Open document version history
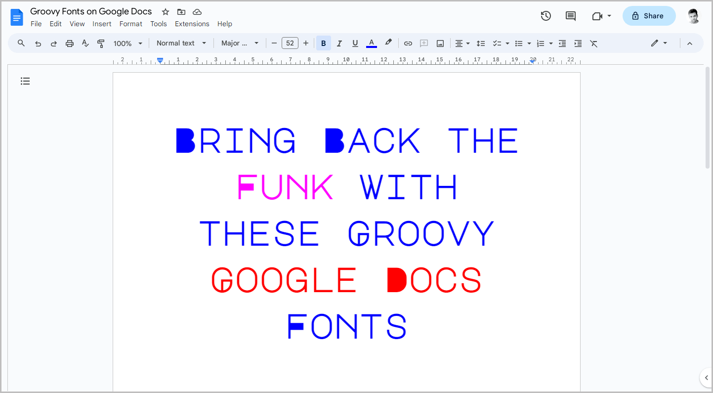The height and width of the screenshot is (393, 713). (x=545, y=15)
